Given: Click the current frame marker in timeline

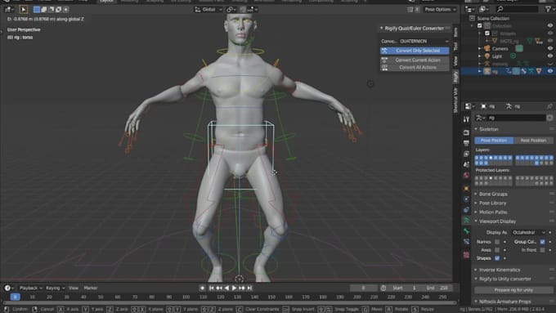Looking at the screenshot, I should pos(16,297).
